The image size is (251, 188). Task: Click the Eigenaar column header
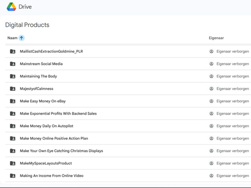pos(216,38)
